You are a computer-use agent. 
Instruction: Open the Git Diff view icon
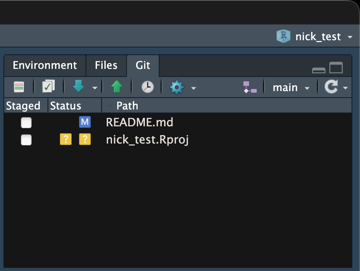pos(19,87)
